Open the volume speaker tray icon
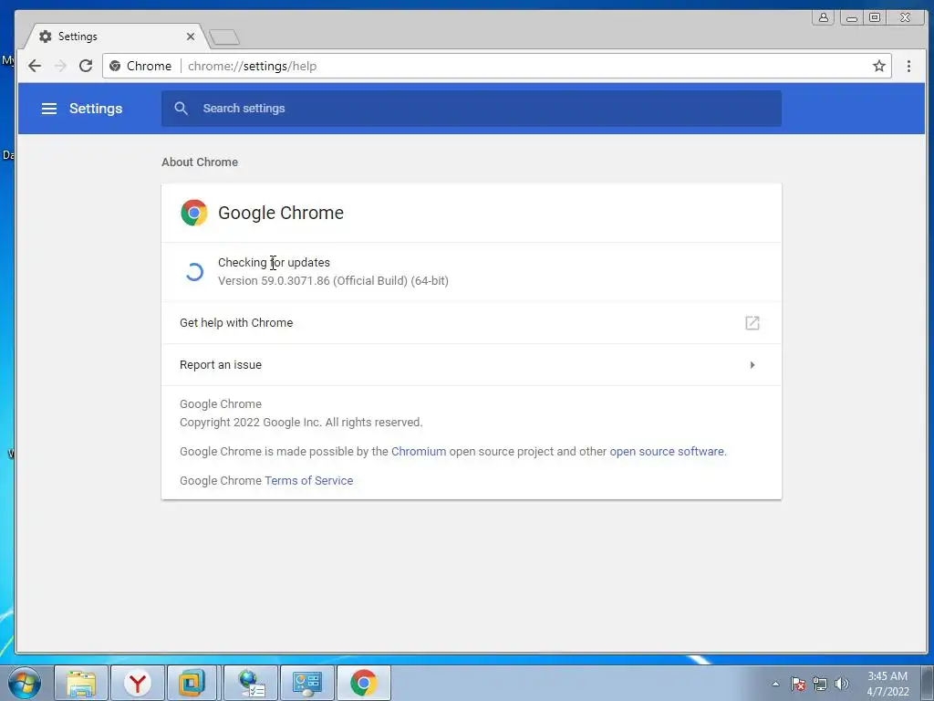Viewport: 934px width, 701px height. point(842,684)
